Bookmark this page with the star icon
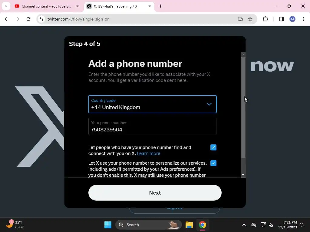This screenshot has width=310, height=232. [x=250, y=19]
